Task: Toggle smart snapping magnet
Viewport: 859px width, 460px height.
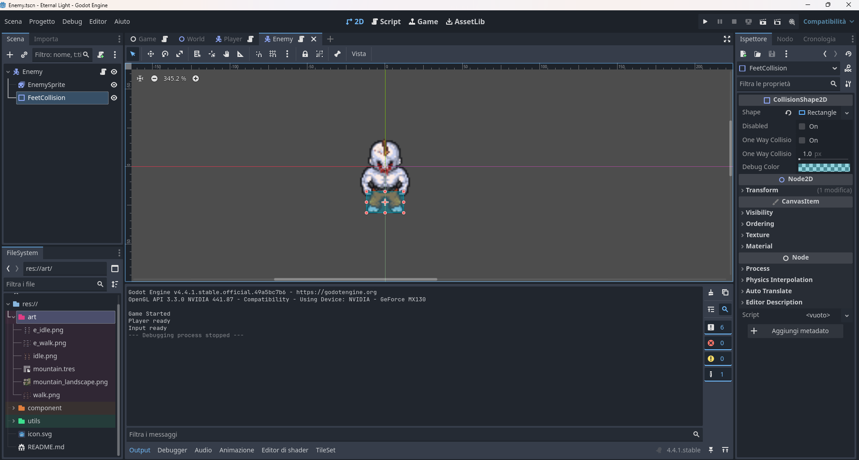Action: pos(259,54)
